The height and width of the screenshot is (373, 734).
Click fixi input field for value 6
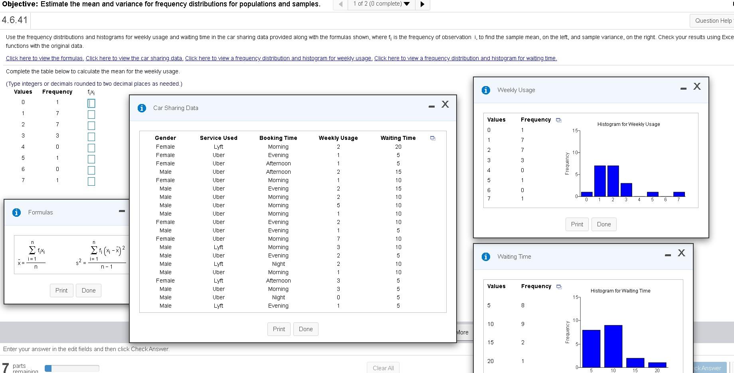91,170
